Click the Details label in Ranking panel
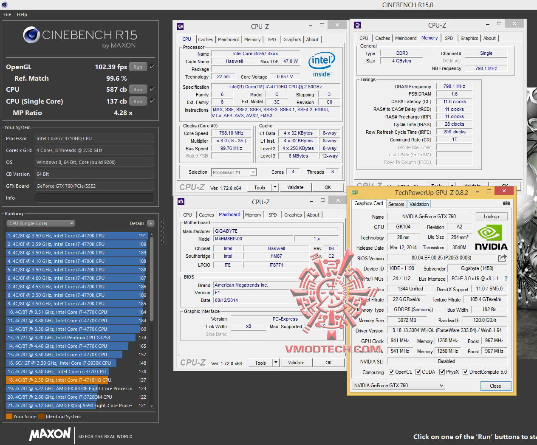The height and width of the screenshot is (445, 537). click(x=137, y=223)
